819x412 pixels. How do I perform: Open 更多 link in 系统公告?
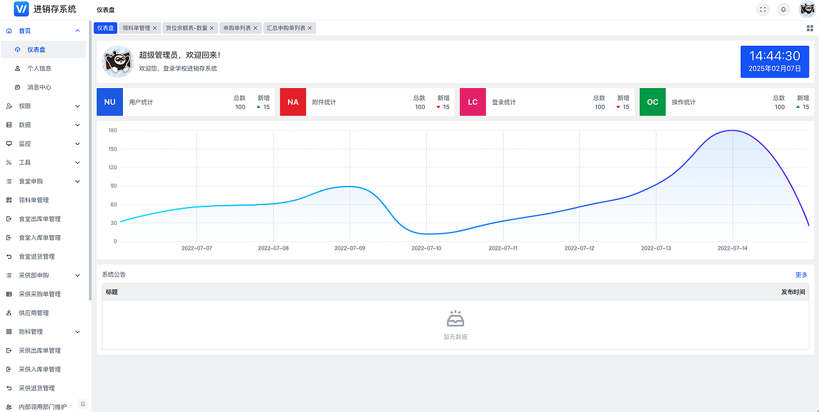coord(801,275)
